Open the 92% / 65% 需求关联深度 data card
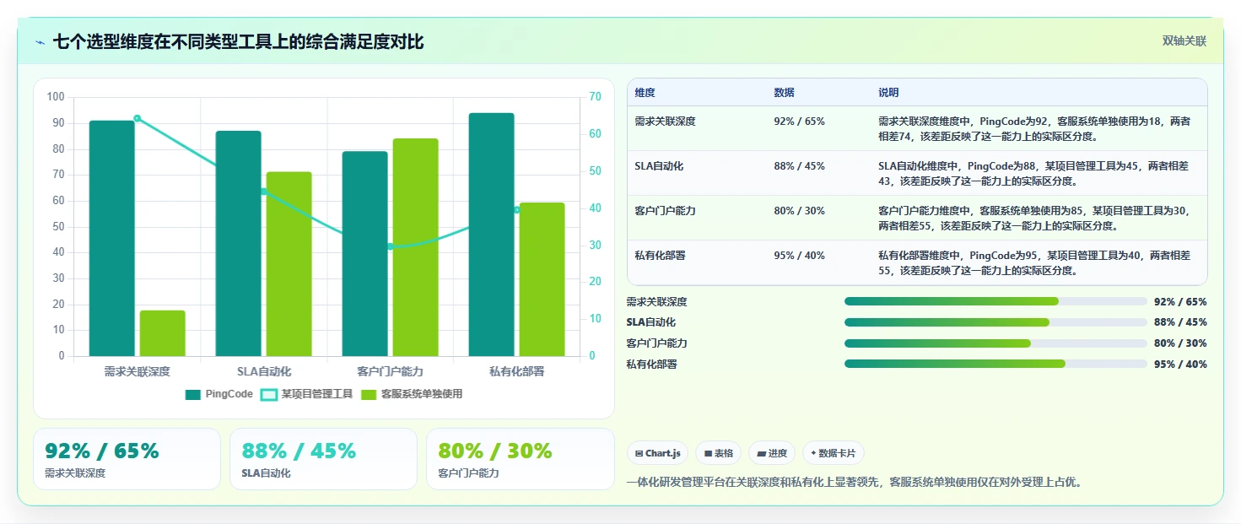 point(127,459)
